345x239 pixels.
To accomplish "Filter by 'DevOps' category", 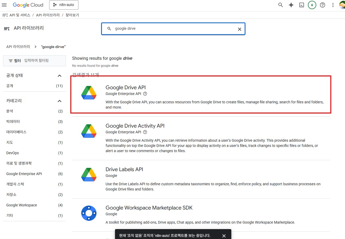I will 34,153.
